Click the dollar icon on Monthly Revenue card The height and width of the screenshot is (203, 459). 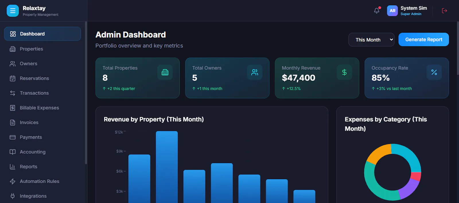(x=344, y=72)
